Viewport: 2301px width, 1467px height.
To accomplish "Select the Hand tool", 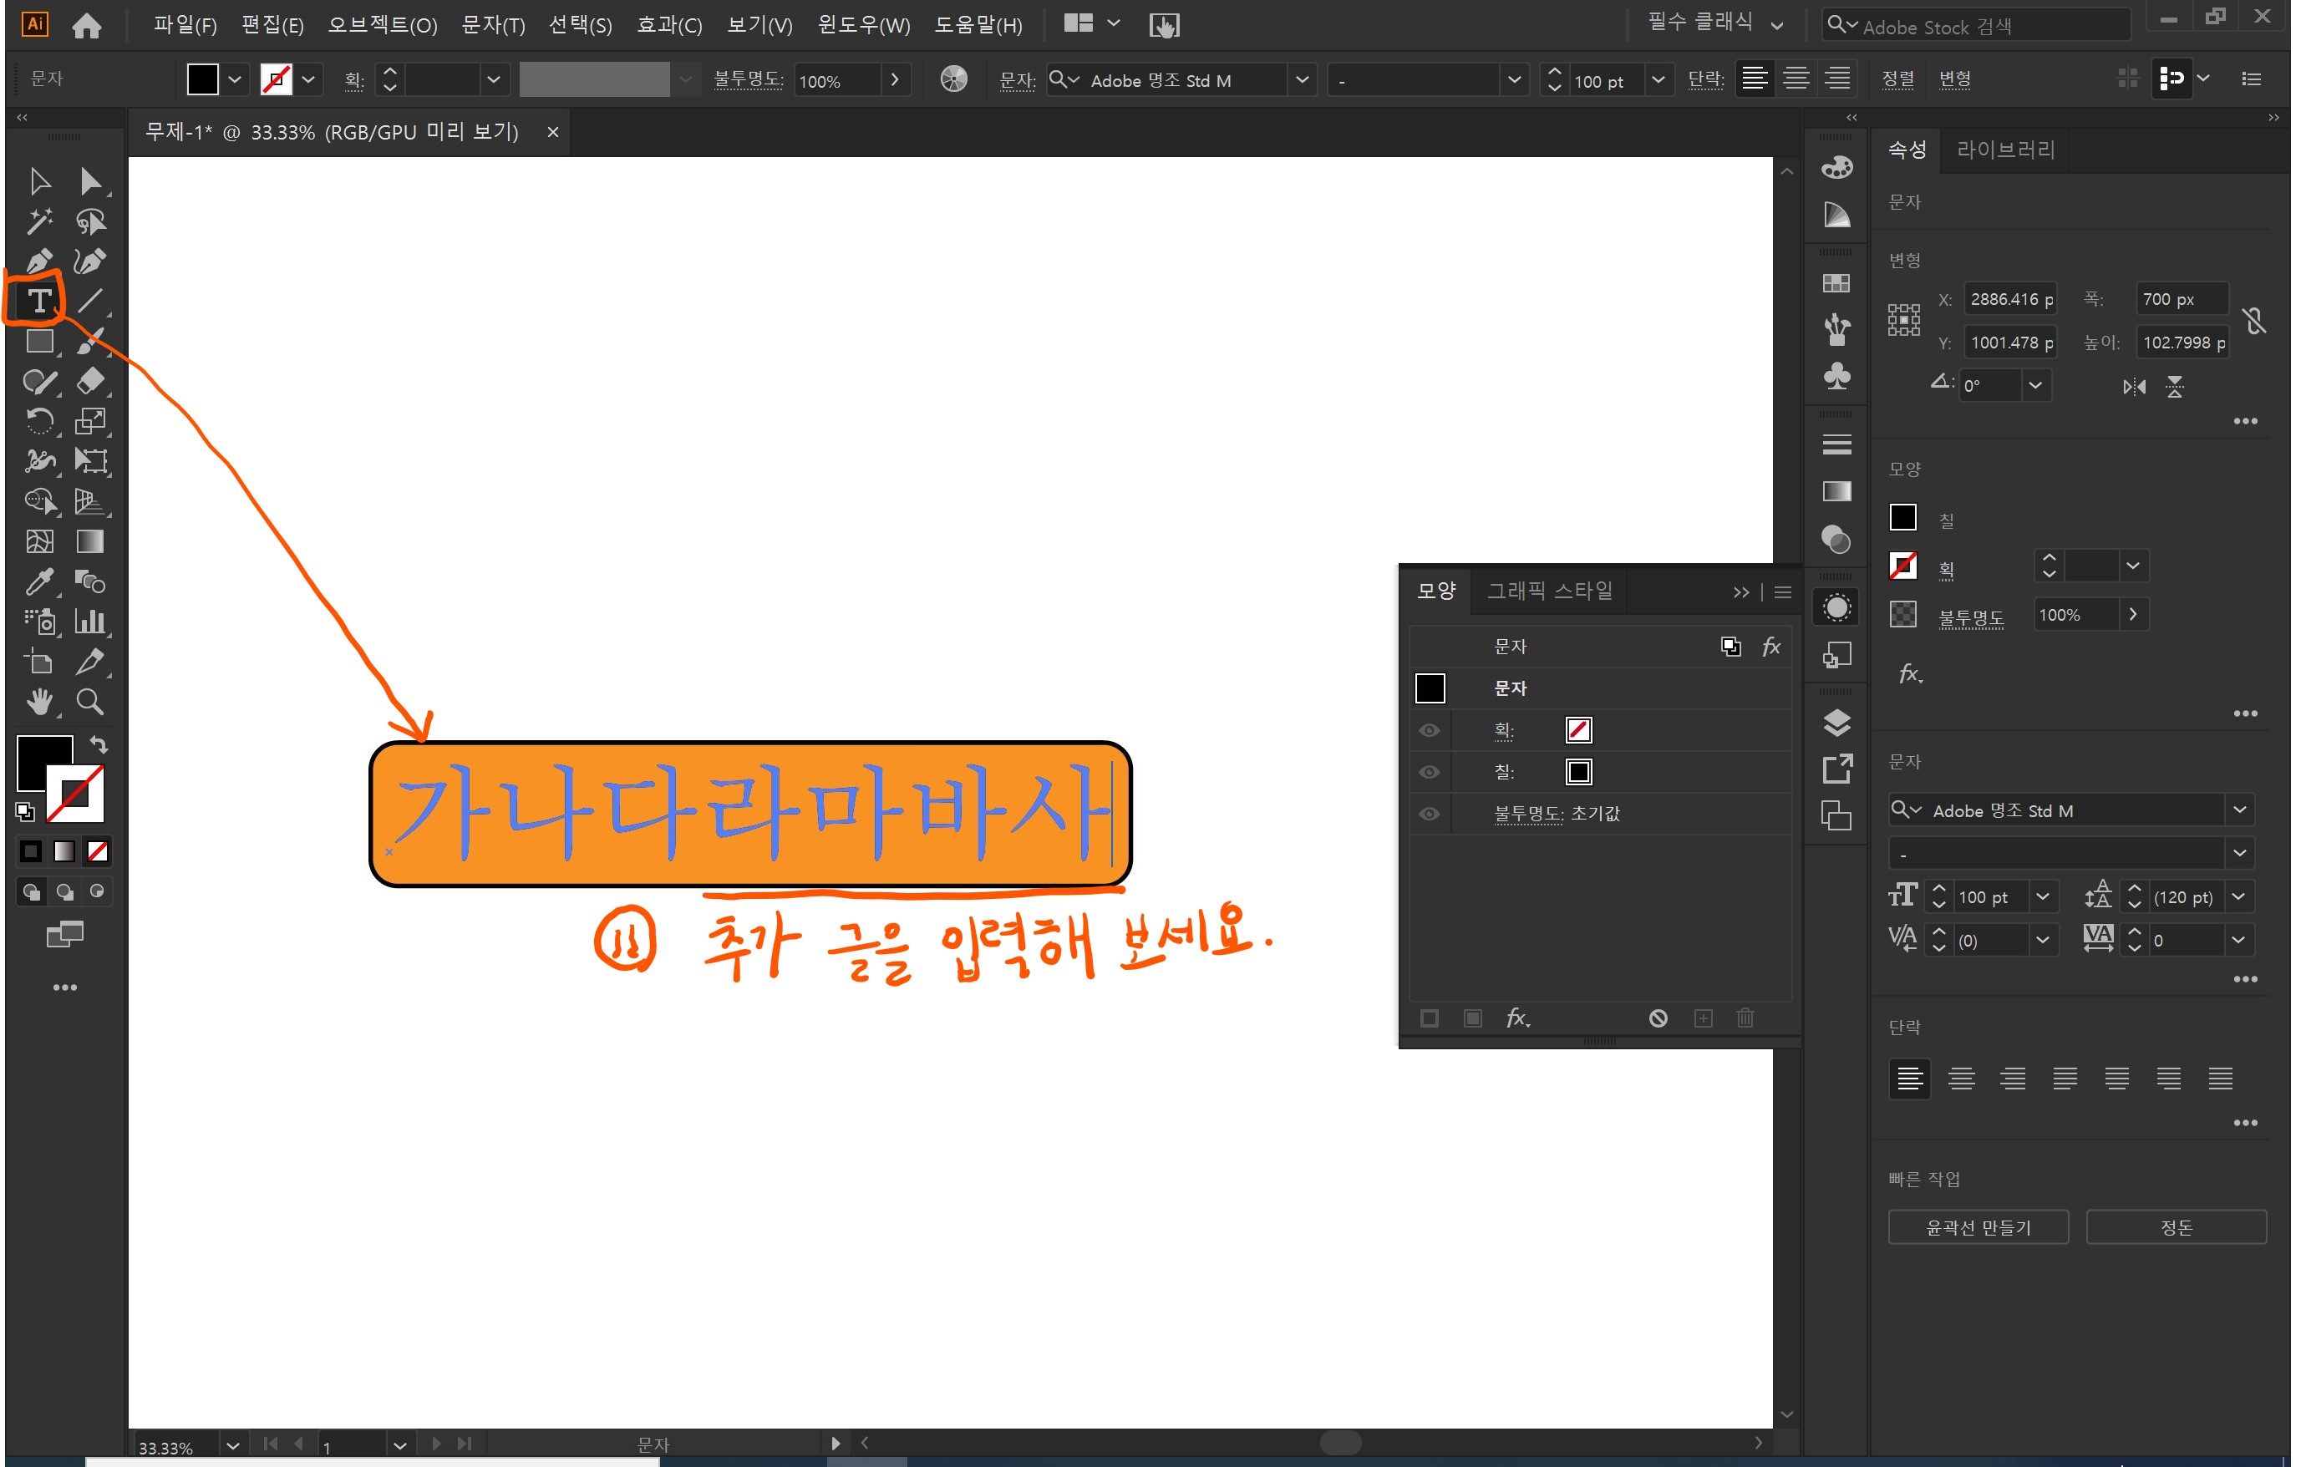I will click(x=39, y=703).
